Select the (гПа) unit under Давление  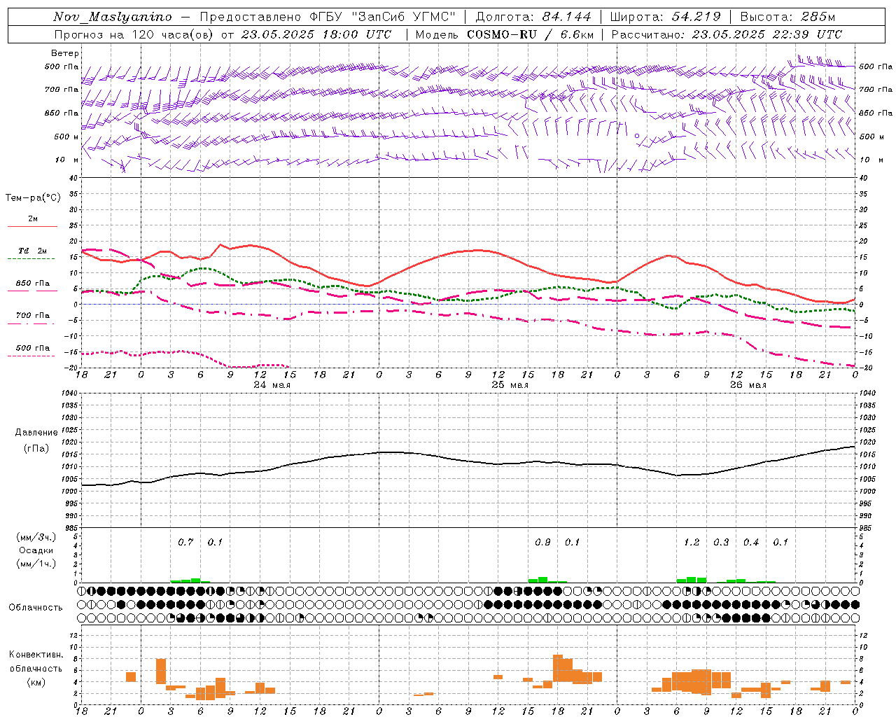(x=36, y=449)
